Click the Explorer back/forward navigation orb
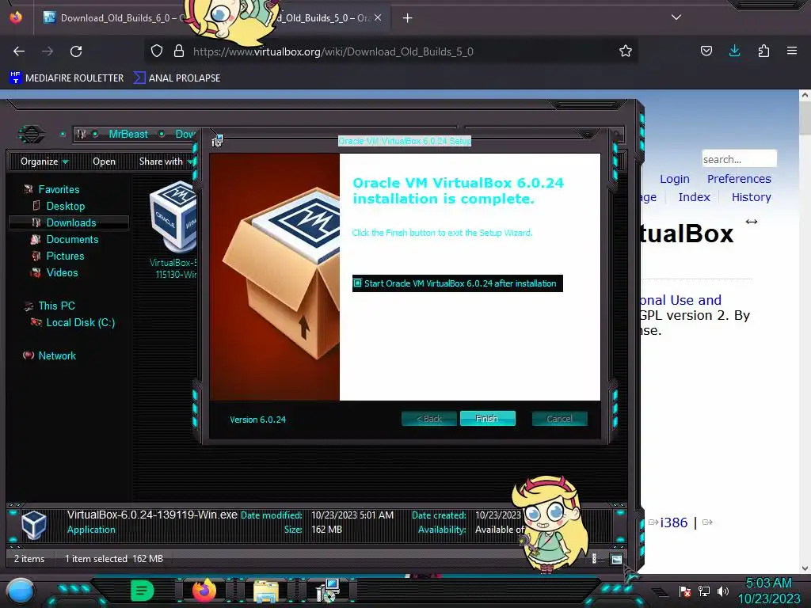 click(x=31, y=135)
